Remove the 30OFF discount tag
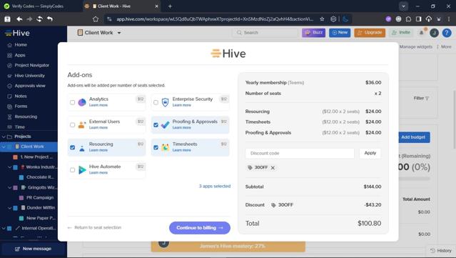 pos(273,168)
